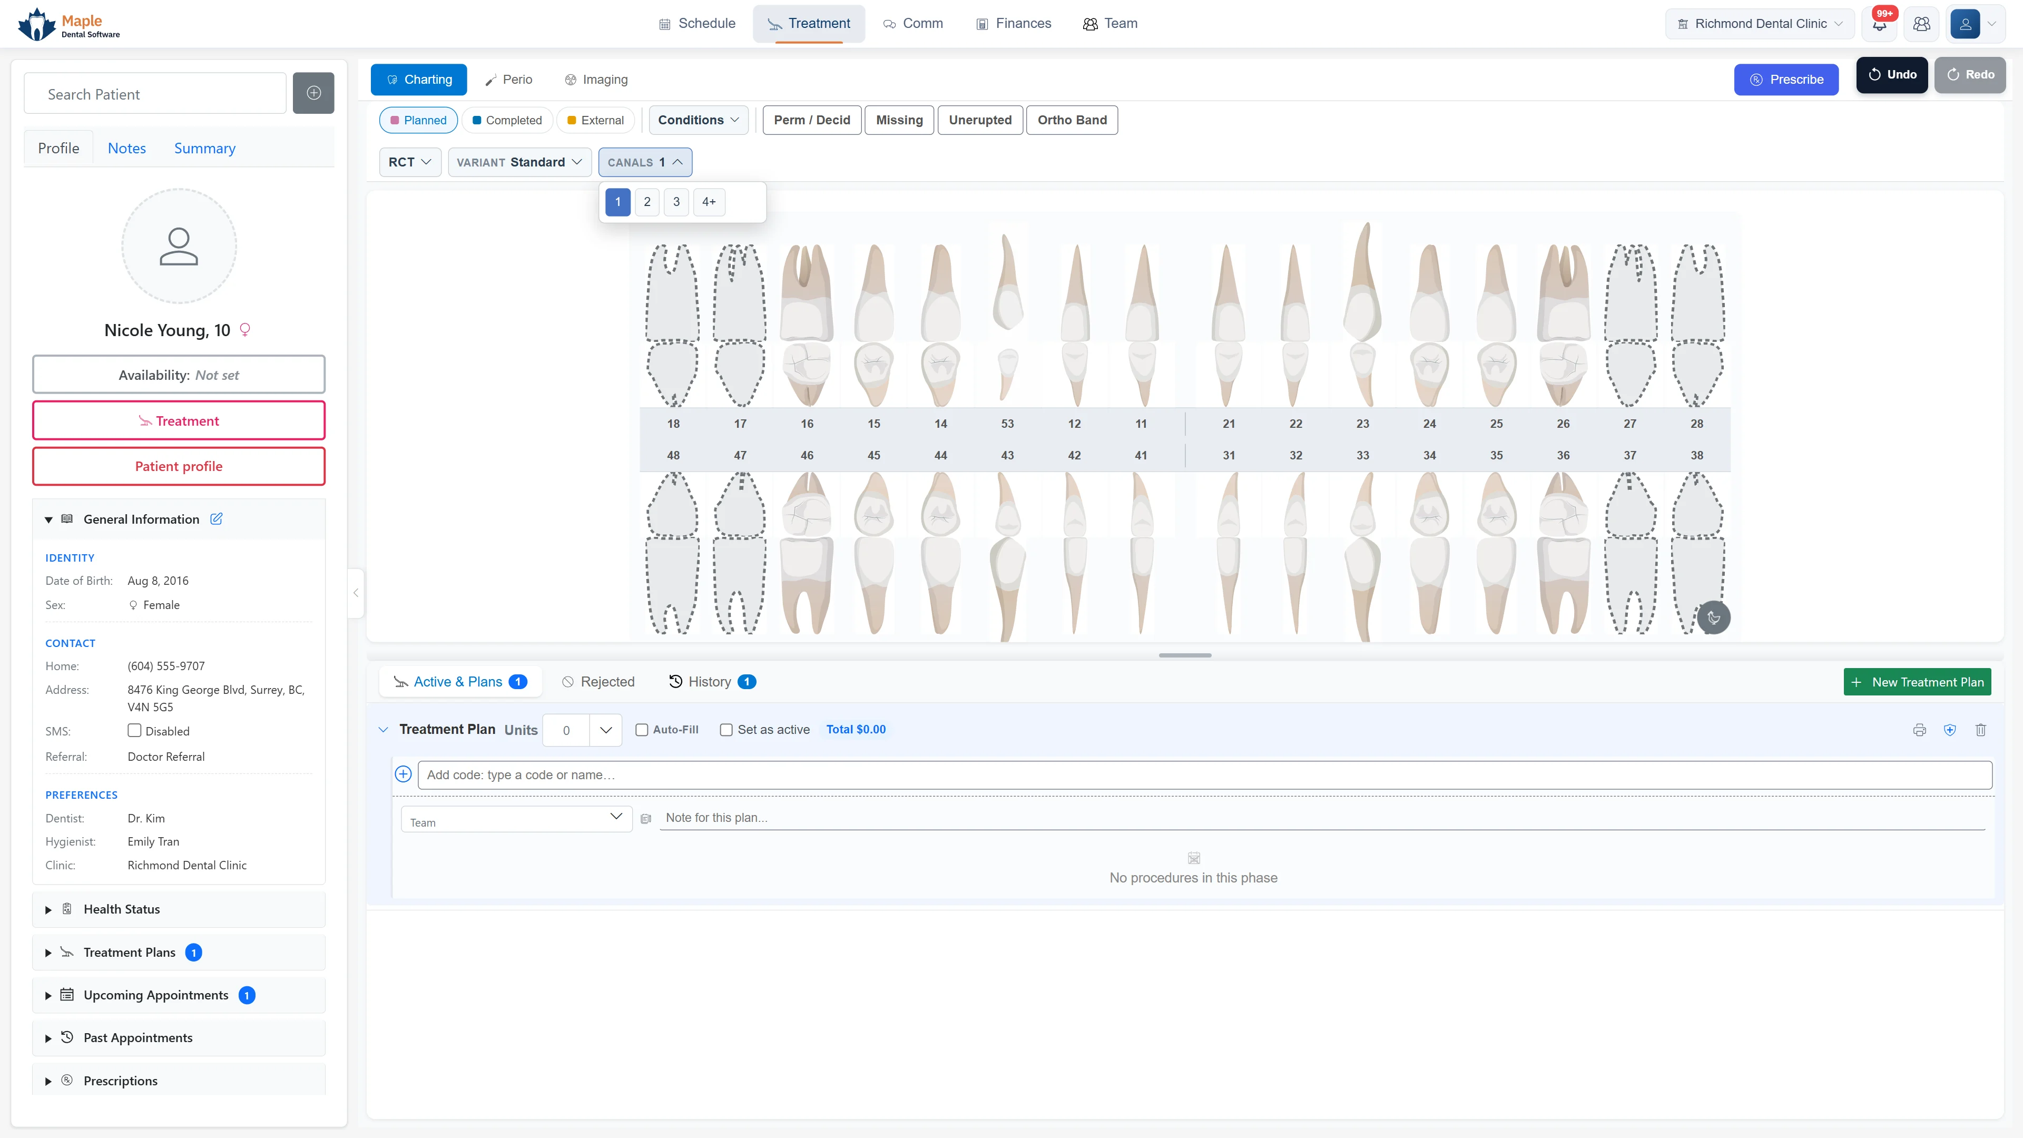Click the round floating button on the tooth chart
Viewport: 2023px width, 1138px height.
tap(1714, 618)
